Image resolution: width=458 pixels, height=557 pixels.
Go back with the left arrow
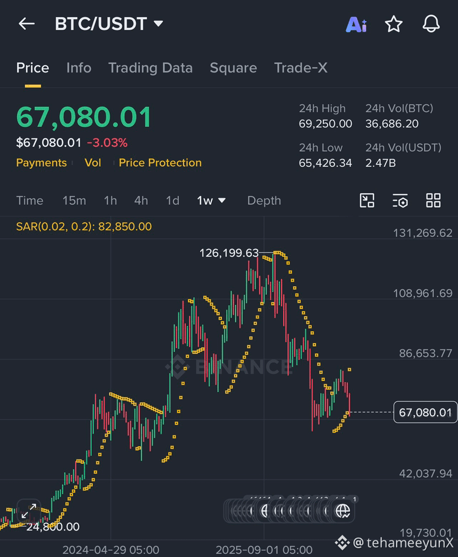pyautogui.click(x=27, y=24)
